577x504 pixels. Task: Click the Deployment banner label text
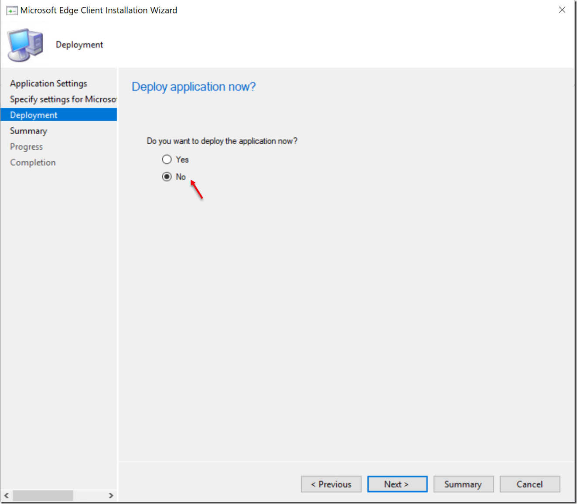click(79, 44)
